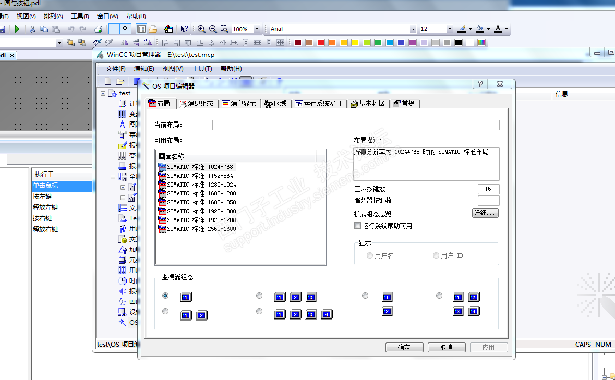The width and height of the screenshot is (615, 380).
Task: Click the 区域按键数 field showing 16
Action: point(489,189)
